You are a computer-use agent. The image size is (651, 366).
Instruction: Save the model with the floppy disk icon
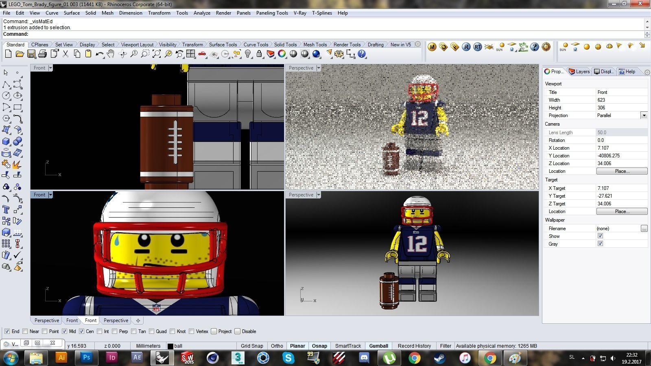[x=31, y=54]
